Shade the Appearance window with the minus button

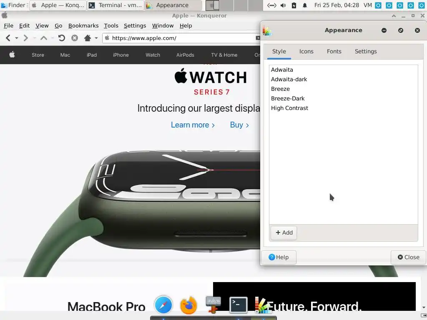pyautogui.click(x=384, y=30)
